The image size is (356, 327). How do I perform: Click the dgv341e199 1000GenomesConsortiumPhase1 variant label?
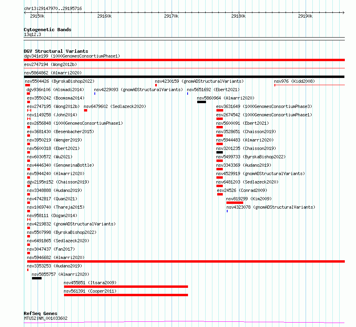[x=72, y=56]
